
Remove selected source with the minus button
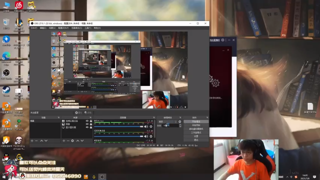pyautogui.click(x=68, y=141)
